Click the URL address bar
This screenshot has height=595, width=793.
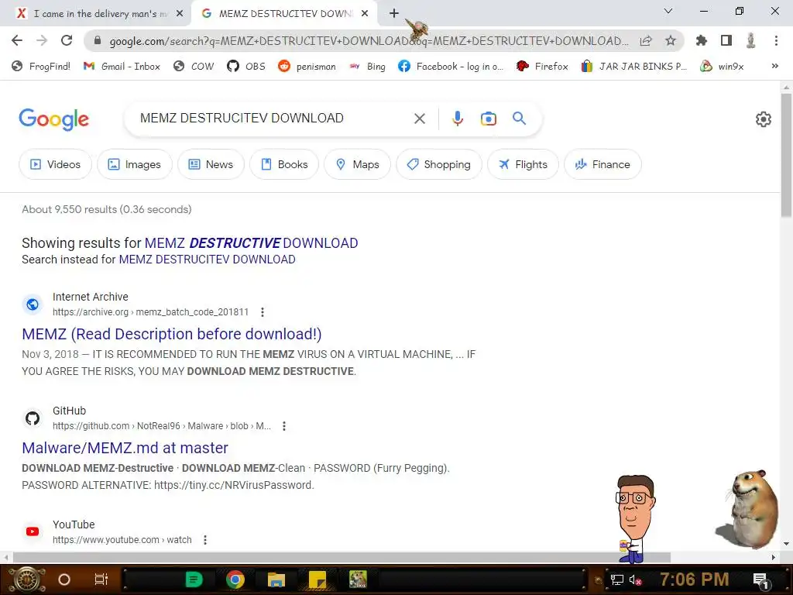click(x=369, y=40)
